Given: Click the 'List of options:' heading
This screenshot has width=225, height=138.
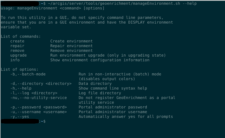Looking at the screenshot, I should pos(20,69).
